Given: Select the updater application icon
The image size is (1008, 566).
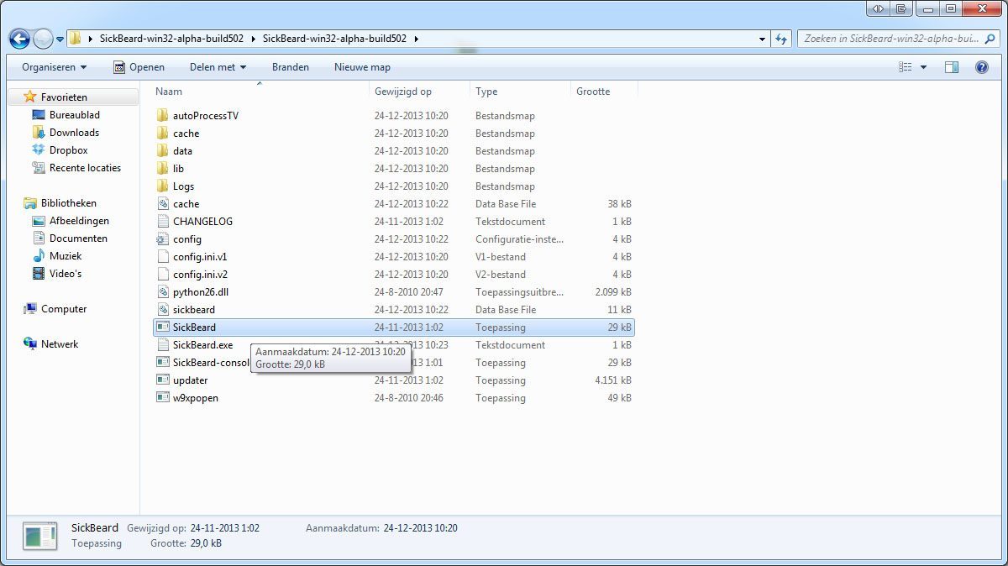Looking at the screenshot, I should (163, 380).
